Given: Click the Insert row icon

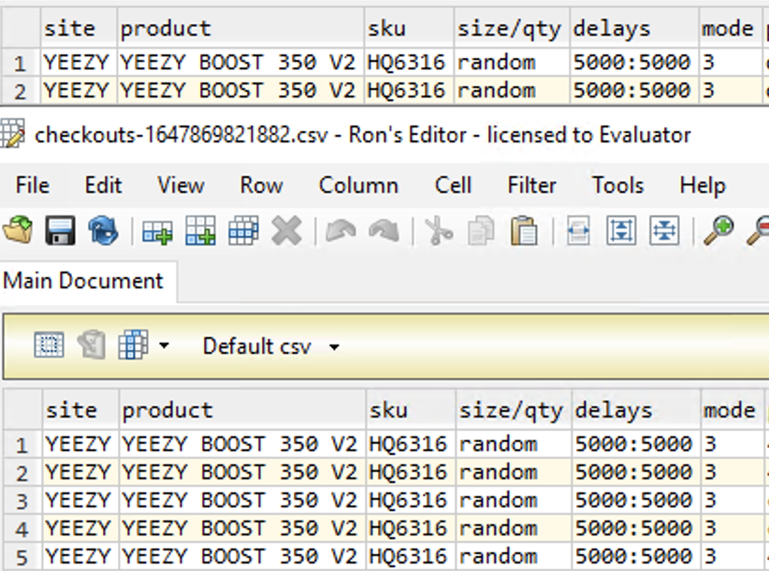Looking at the screenshot, I should click(x=157, y=231).
